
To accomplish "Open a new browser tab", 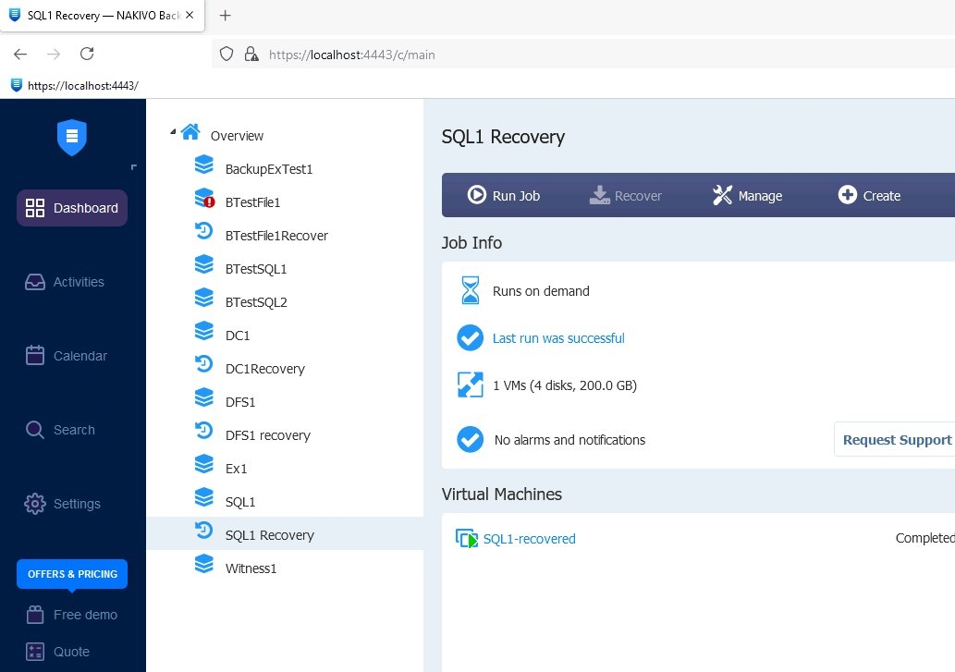I will click(225, 15).
